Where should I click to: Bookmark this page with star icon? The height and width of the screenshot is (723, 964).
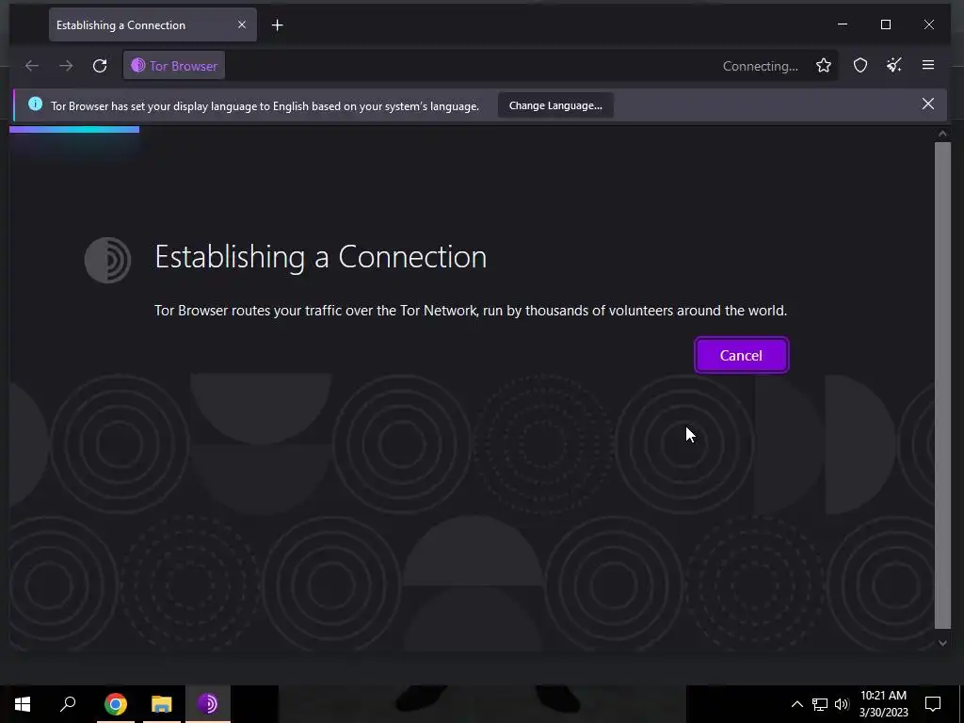pos(823,66)
